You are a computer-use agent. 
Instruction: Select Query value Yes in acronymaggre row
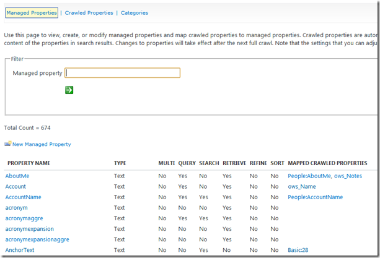point(183,218)
